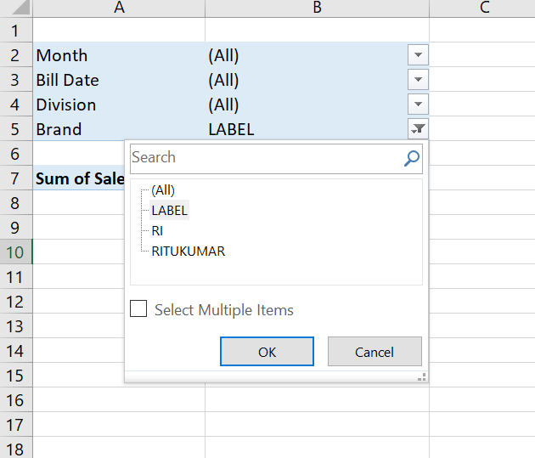Screen dimensions: 535x458
Task: Select column A header
Action: click(x=119, y=8)
